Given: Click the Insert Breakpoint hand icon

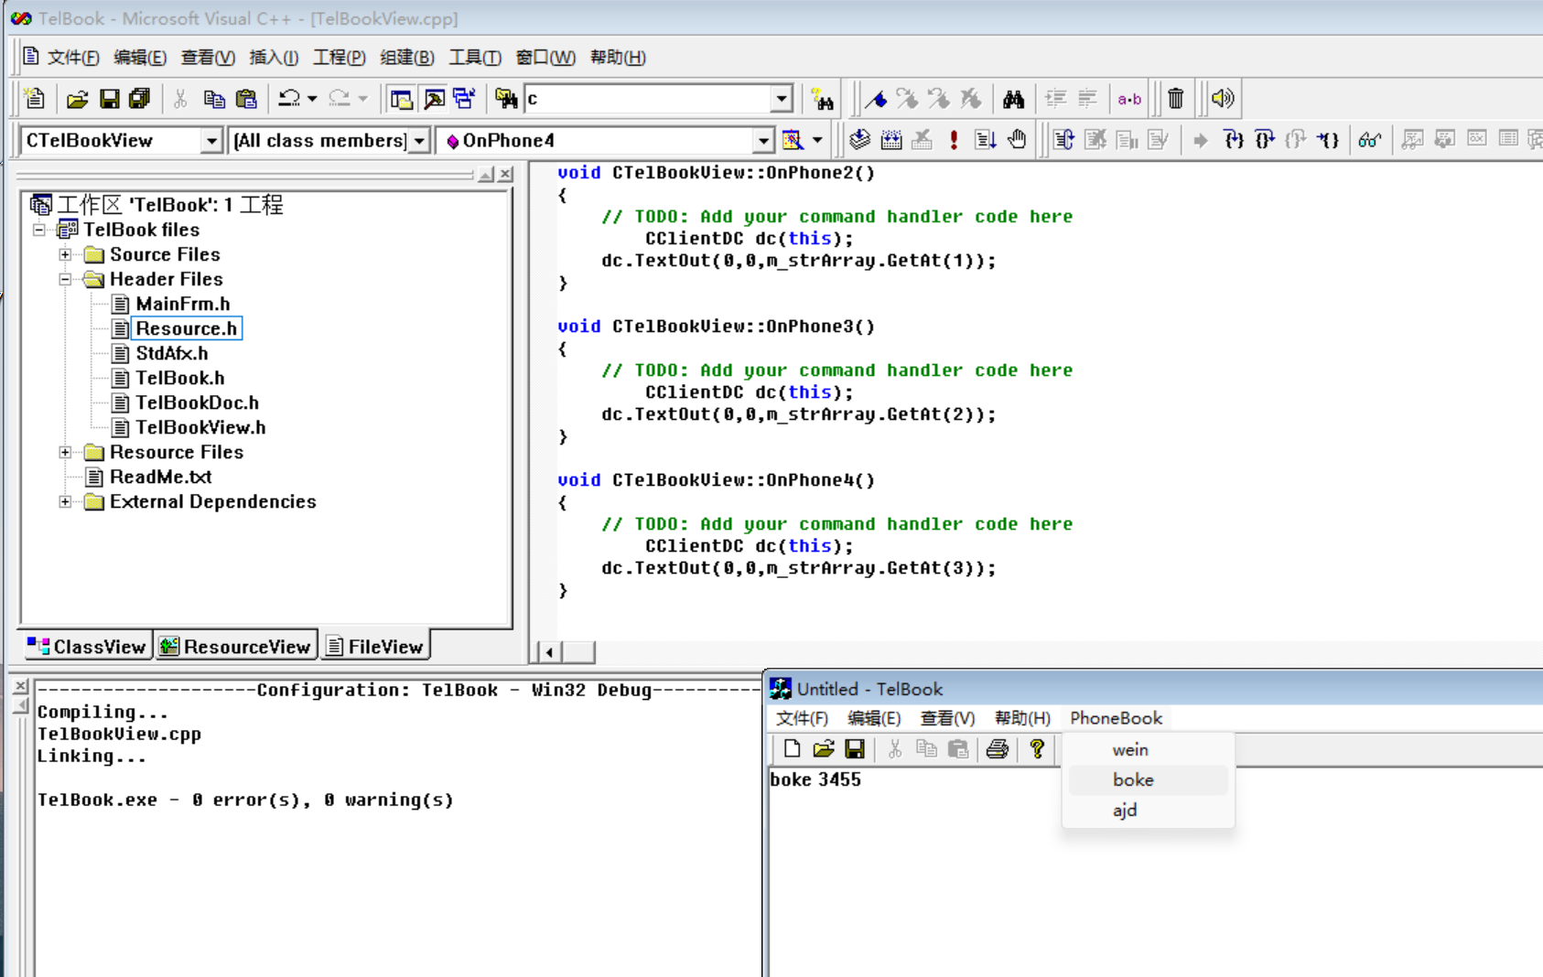Looking at the screenshot, I should coord(1017,140).
